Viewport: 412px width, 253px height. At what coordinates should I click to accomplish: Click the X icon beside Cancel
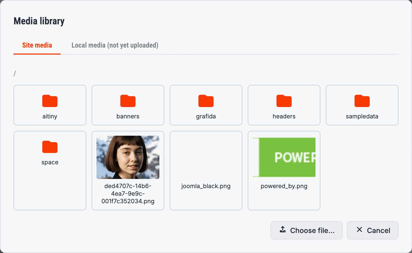pyautogui.click(x=359, y=229)
